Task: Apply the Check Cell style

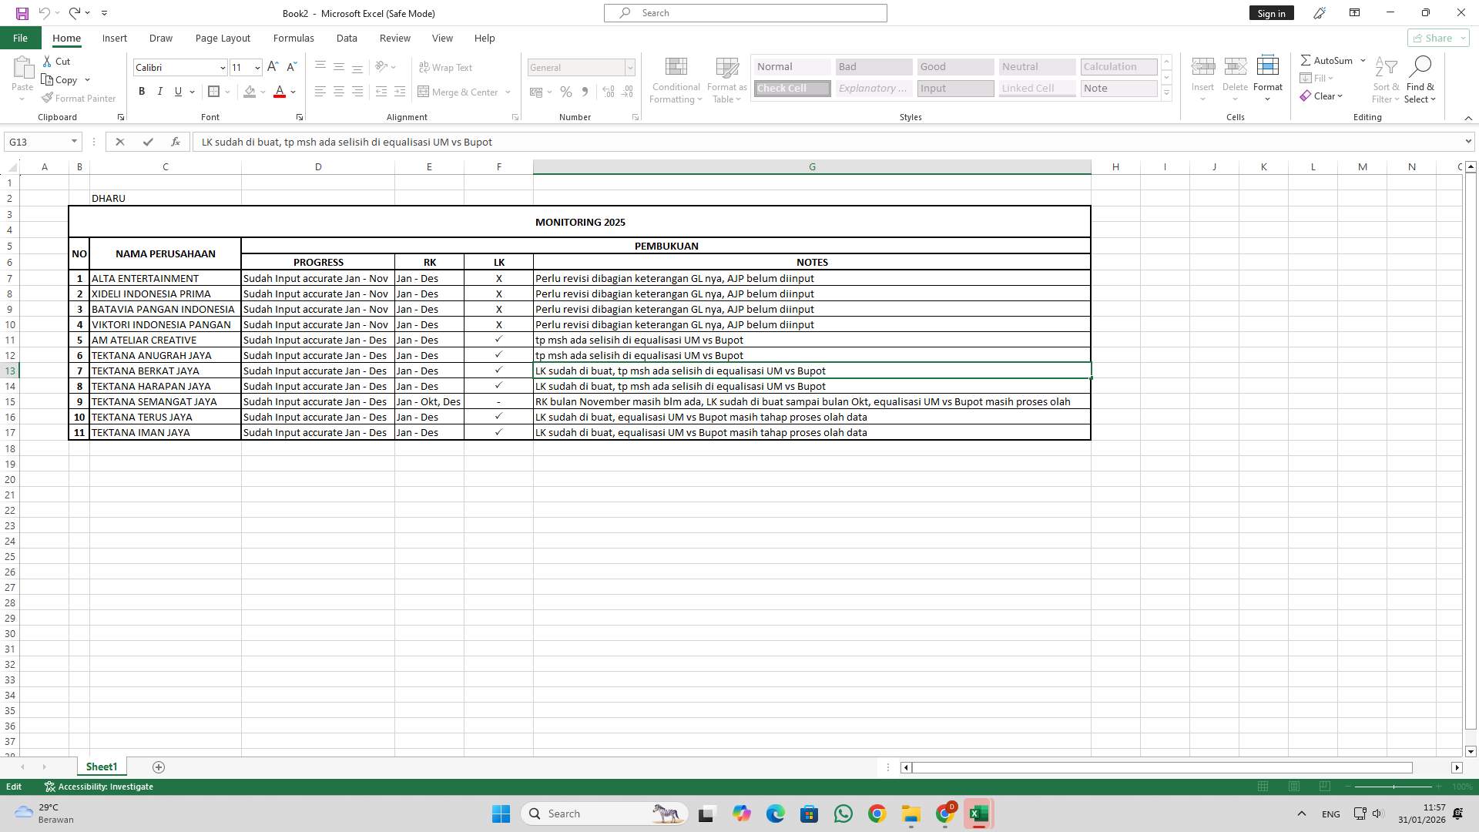Action: [791, 88]
